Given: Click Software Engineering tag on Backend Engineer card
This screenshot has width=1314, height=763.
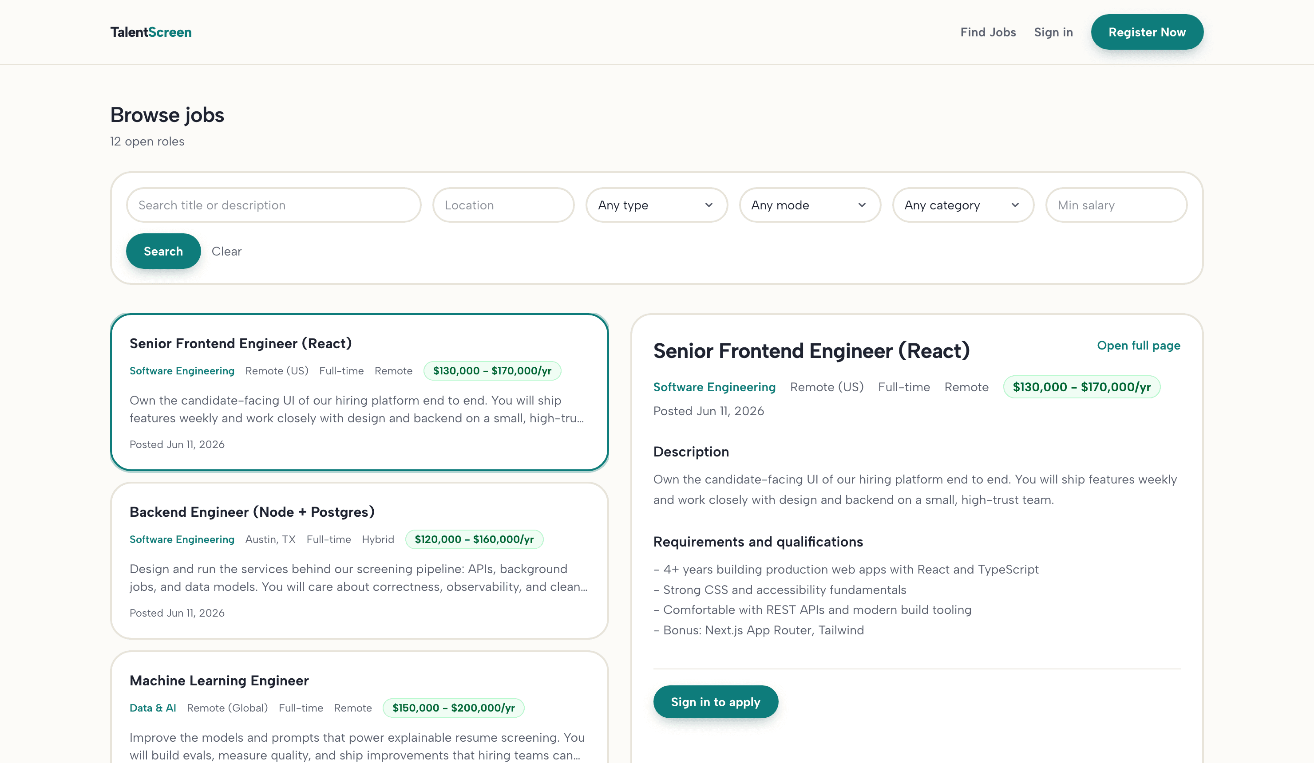Looking at the screenshot, I should tap(182, 539).
